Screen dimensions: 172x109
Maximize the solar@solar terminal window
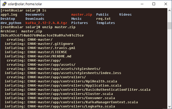(154, 4)
